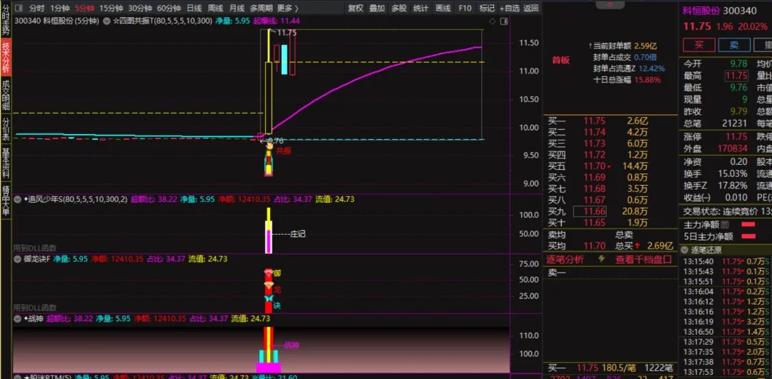Open the 复权 adjustment option
The image size is (772, 379).
pyautogui.click(x=355, y=8)
